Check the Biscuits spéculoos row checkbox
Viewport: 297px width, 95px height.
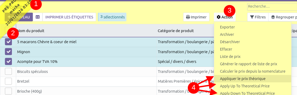pyautogui.click(x=8, y=71)
